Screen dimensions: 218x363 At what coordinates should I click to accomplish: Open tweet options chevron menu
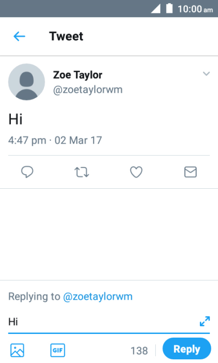(206, 74)
